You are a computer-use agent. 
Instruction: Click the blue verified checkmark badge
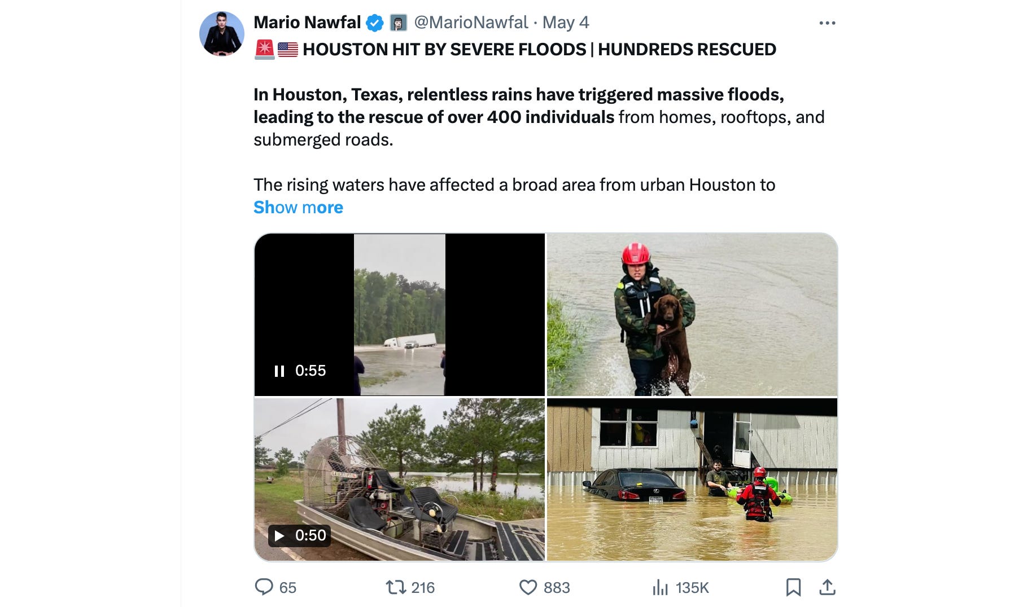click(x=375, y=23)
